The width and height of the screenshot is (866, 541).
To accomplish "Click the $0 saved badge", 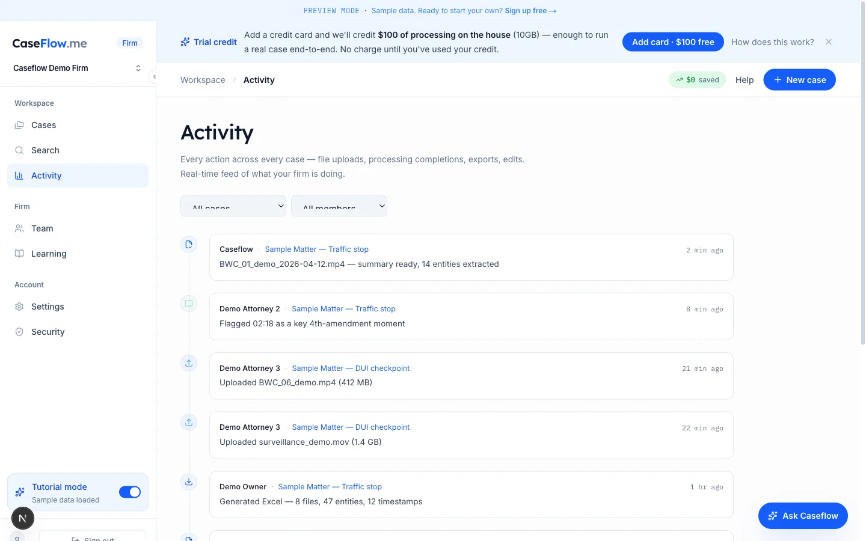I will pos(698,80).
